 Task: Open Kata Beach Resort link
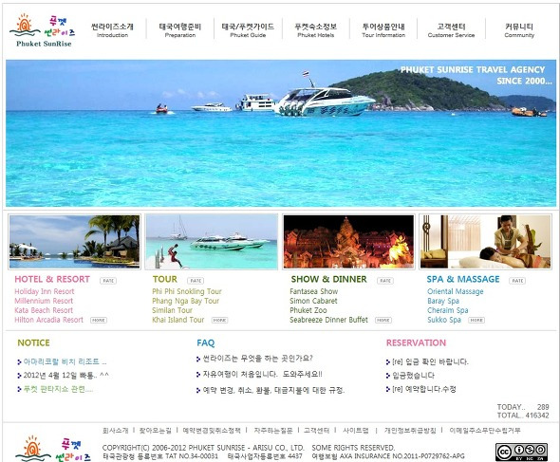(44, 310)
